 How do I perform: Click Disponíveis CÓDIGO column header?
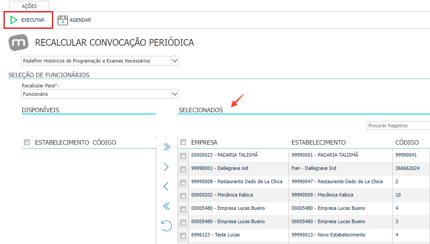tap(104, 142)
